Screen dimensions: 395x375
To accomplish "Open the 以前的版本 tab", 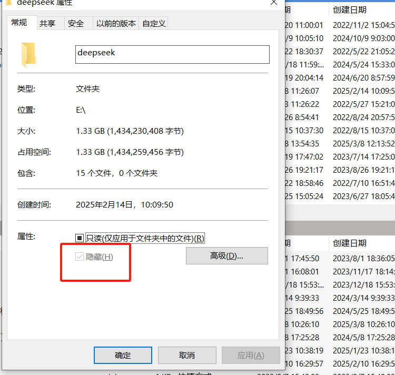I will pos(116,24).
